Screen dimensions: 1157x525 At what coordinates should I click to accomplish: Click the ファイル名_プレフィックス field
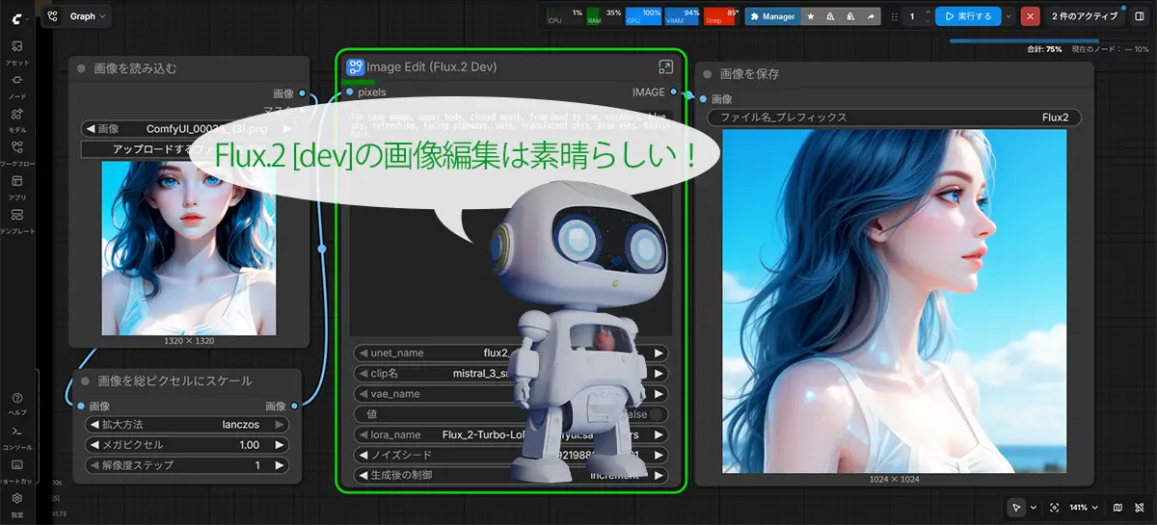894,118
